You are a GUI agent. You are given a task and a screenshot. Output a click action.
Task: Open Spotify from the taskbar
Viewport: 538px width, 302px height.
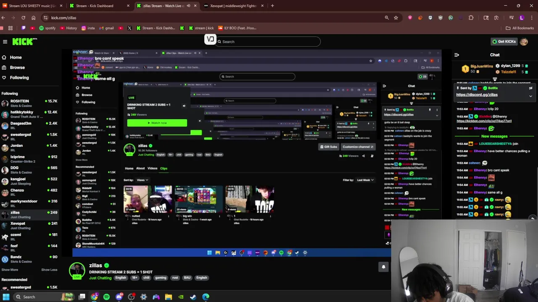coord(106,297)
